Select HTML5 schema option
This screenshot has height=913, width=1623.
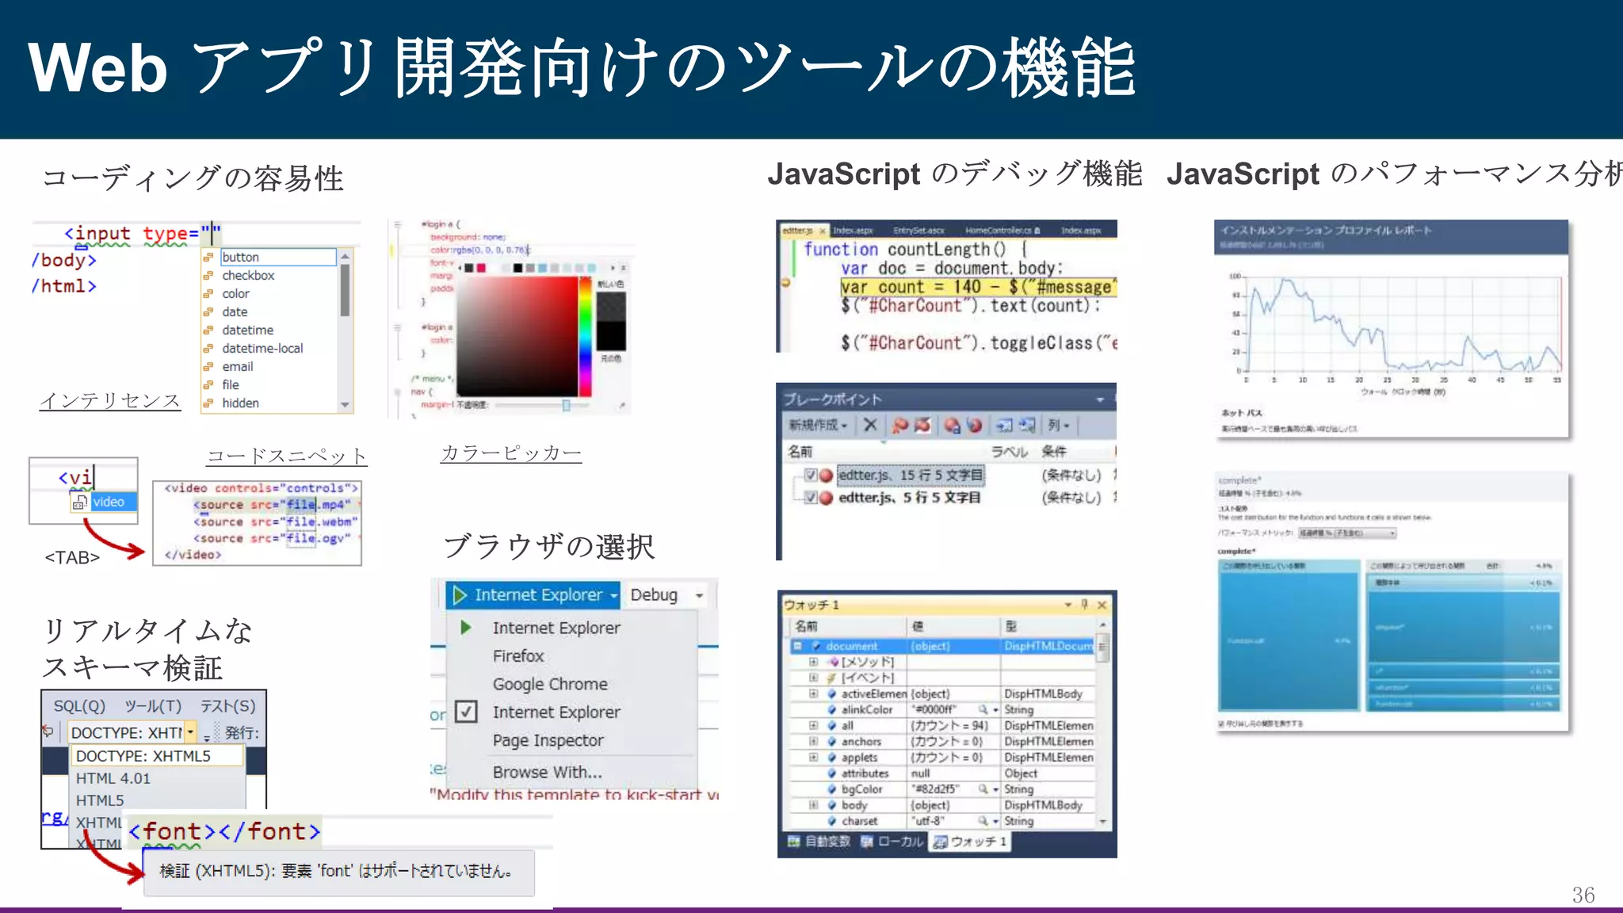pyautogui.click(x=100, y=800)
